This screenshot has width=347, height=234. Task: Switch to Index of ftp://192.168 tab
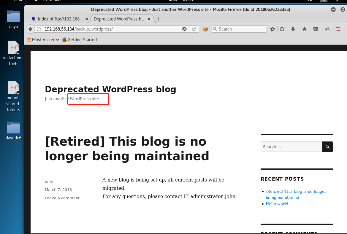60,19
